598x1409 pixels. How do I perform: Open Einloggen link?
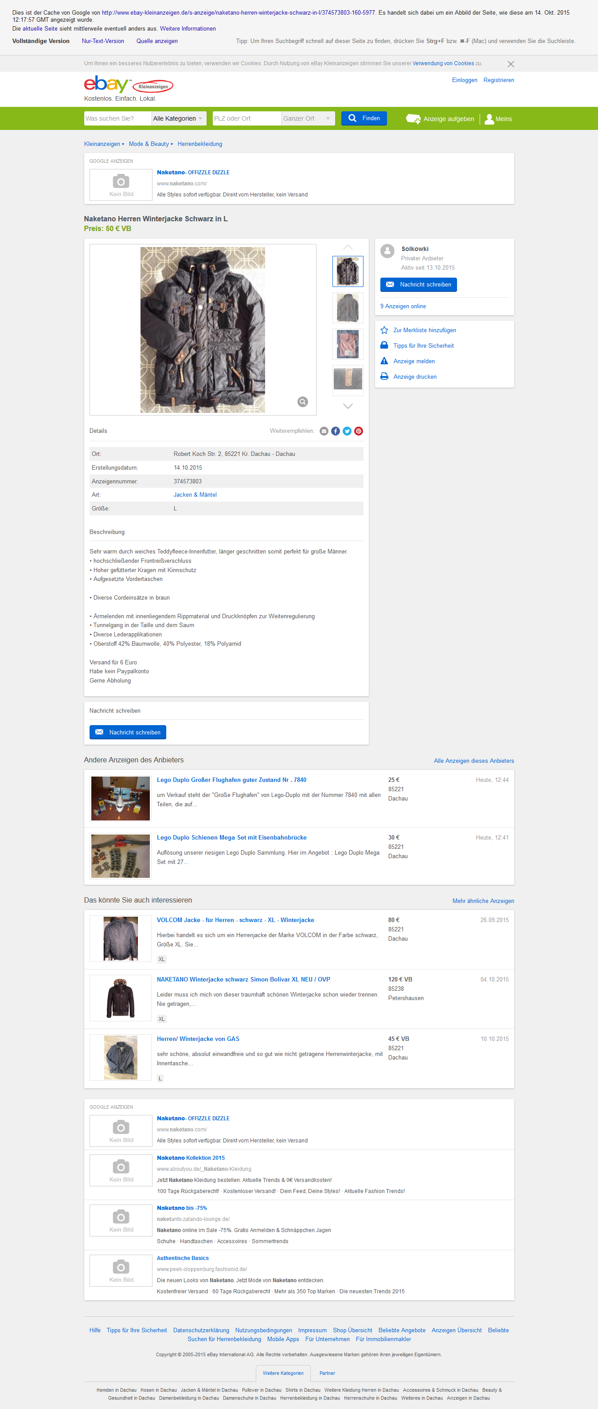coord(465,80)
